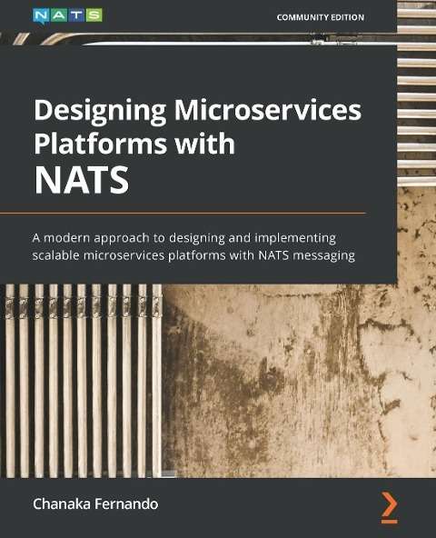Image resolution: width=436 pixels, height=538 pixels.
Task: Click the subtitle line starting scalable microservices
Action: coord(193,255)
